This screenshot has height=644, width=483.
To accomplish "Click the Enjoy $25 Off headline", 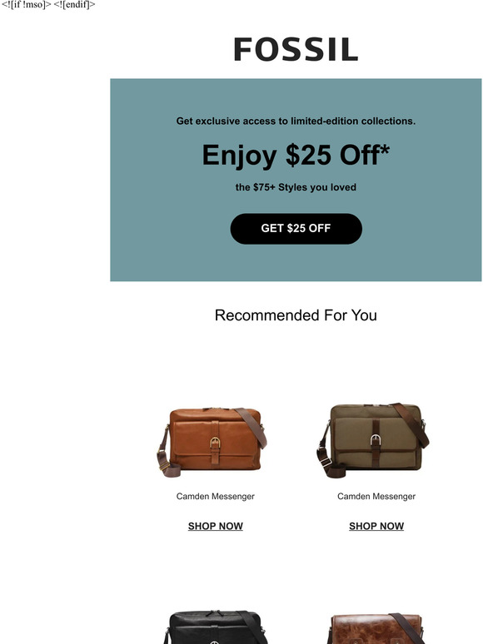I will (296, 156).
